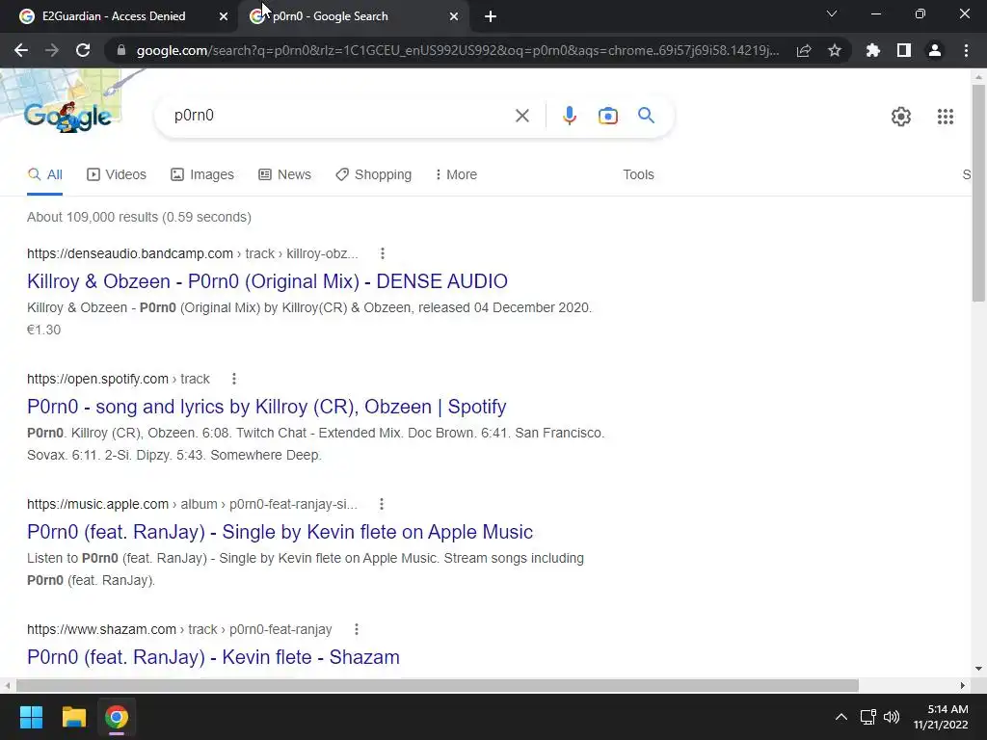Open the Apple Music Single result
Viewport: 987px width, 740px height.
coord(280,532)
